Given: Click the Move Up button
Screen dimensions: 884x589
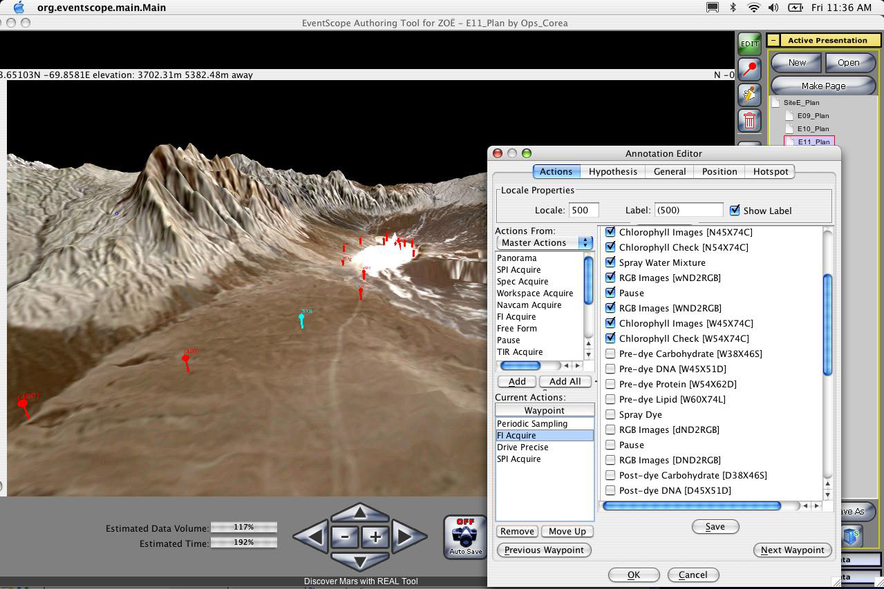Looking at the screenshot, I should point(567,531).
